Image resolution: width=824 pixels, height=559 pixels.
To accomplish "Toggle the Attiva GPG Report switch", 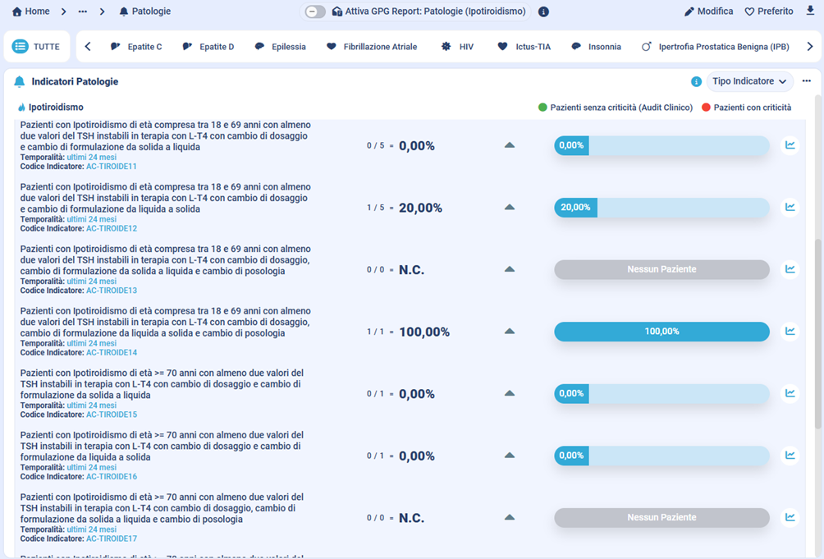I will pos(314,11).
